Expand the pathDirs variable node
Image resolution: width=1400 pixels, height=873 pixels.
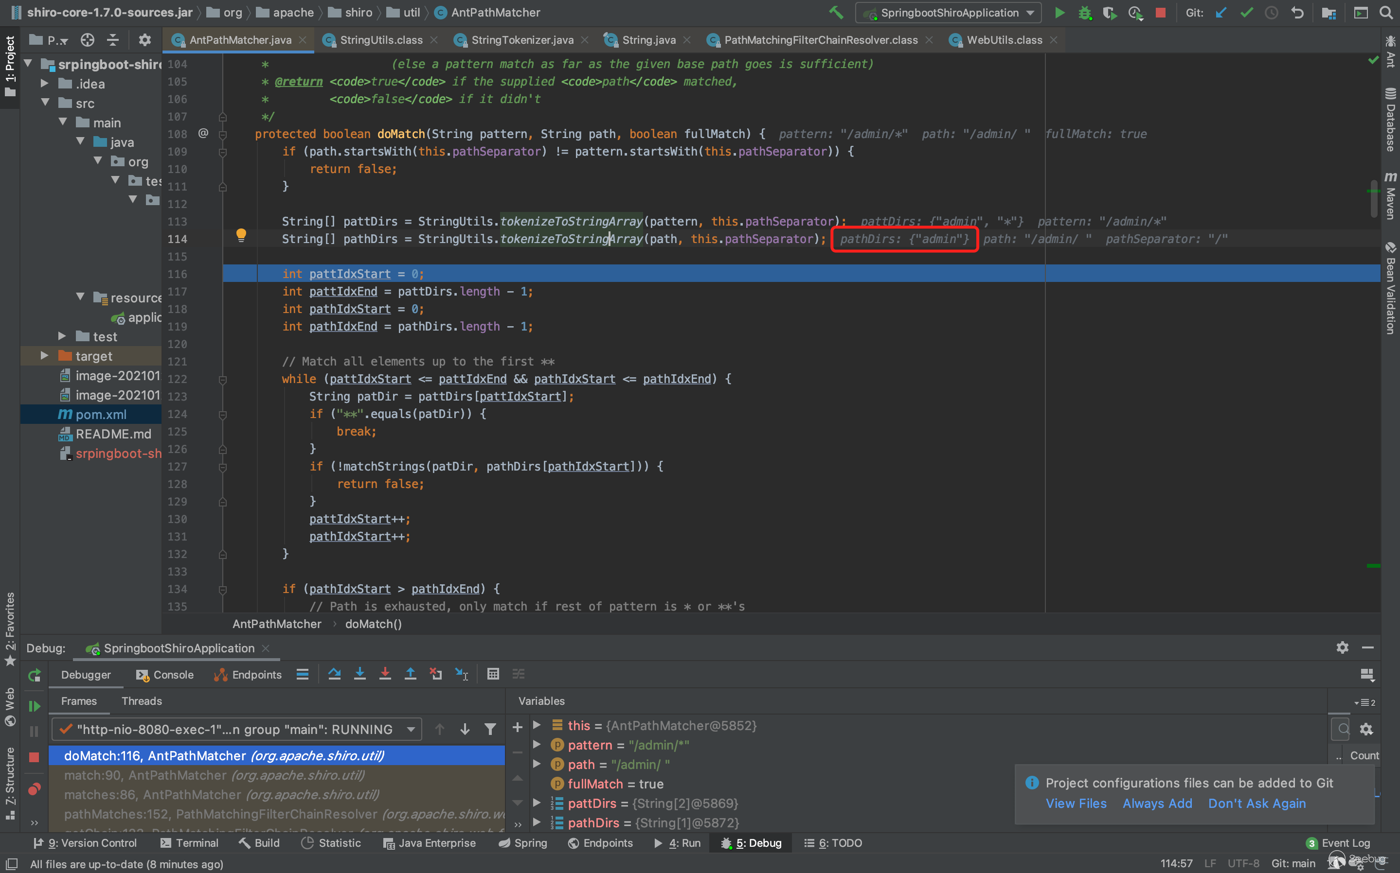click(x=537, y=822)
